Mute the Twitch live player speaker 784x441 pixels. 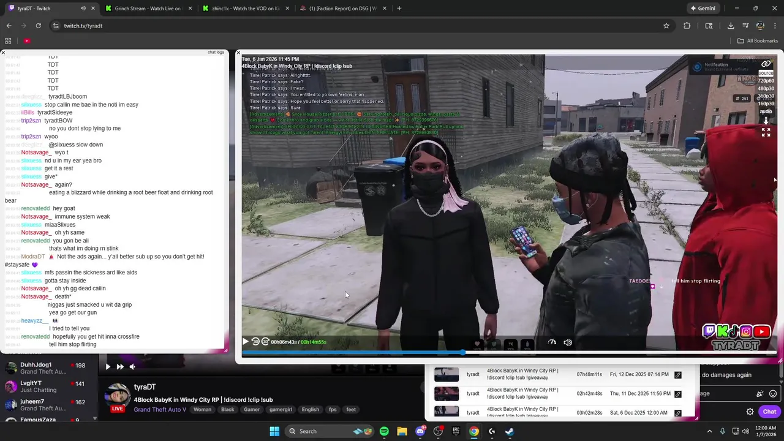[132, 366]
